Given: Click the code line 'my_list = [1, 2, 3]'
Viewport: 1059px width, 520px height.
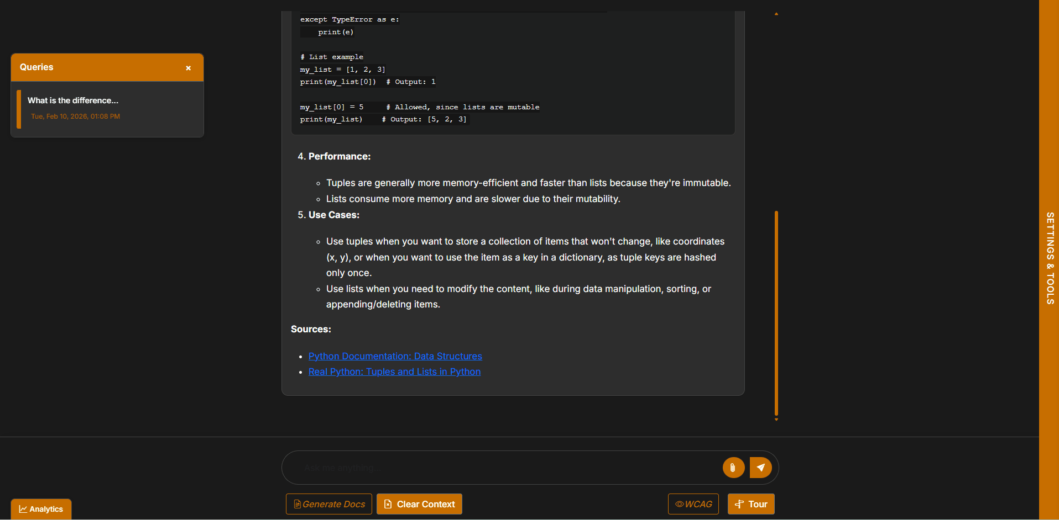Looking at the screenshot, I should click(x=343, y=70).
